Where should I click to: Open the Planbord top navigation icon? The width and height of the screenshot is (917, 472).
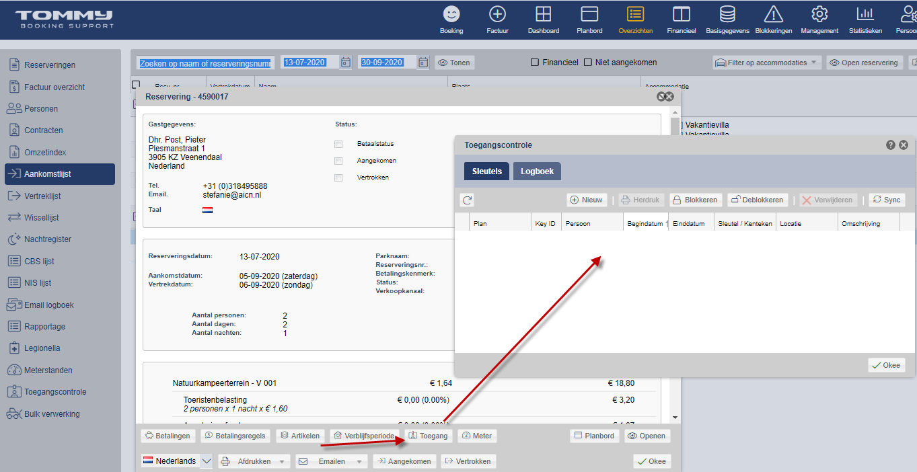(x=589, y=19)
